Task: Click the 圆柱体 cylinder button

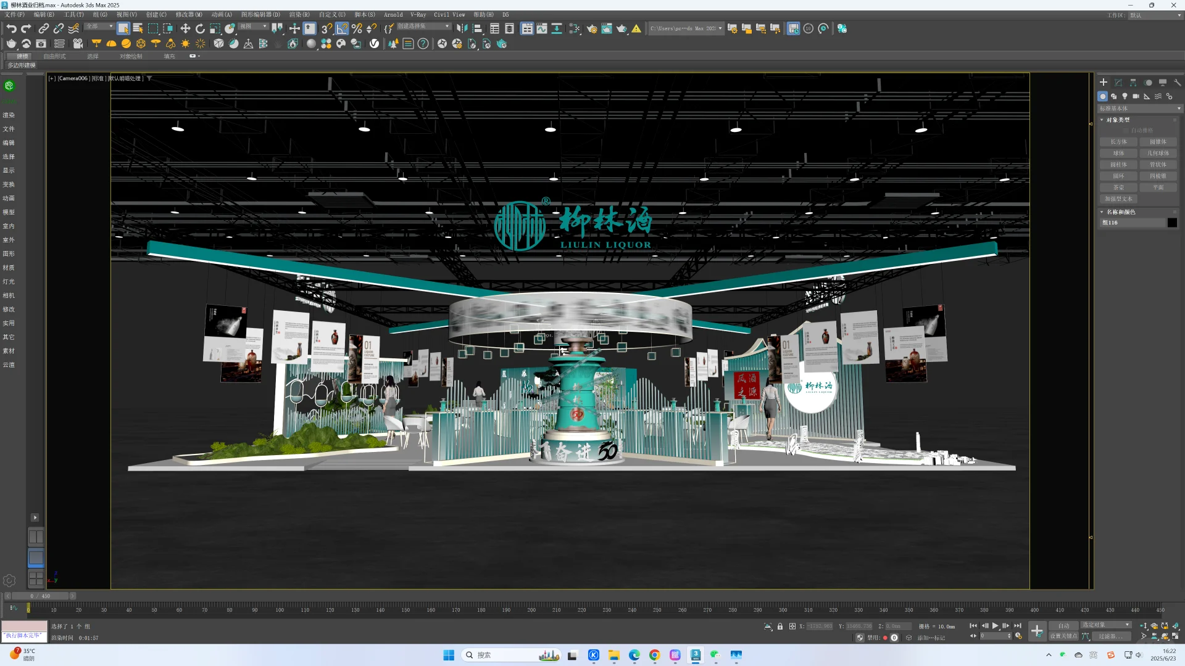Action: [x=1118, y=165]
